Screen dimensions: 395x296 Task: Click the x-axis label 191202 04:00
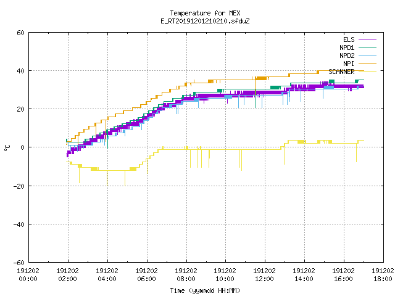pyautogui.click(x=107, y=274)
